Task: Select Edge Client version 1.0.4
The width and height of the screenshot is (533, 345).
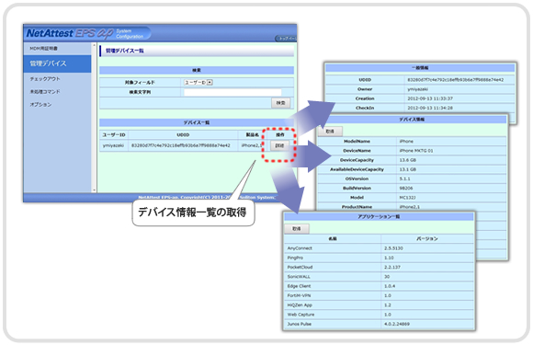Action: (390, 286)
